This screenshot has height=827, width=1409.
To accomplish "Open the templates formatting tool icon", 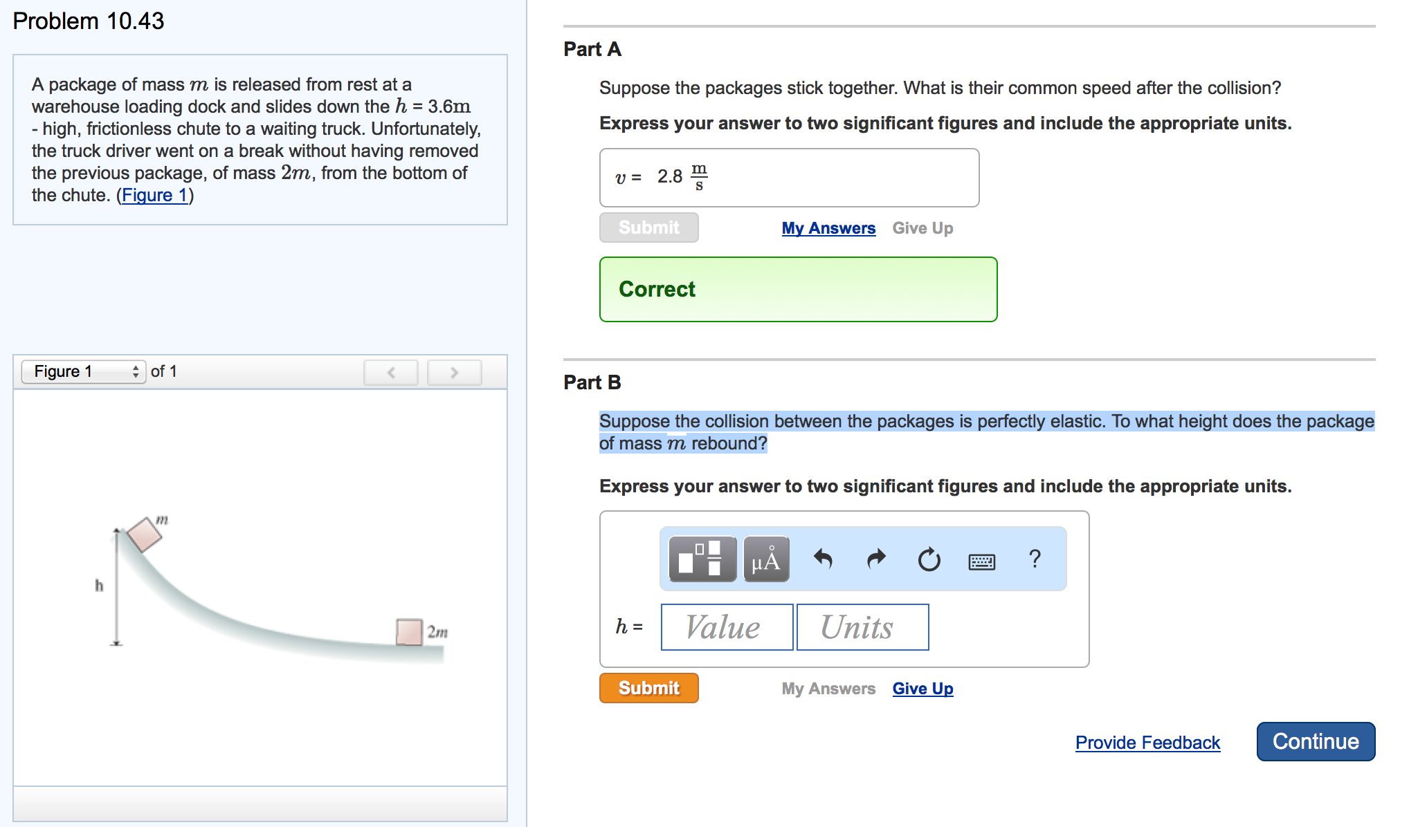I will 702,559.
